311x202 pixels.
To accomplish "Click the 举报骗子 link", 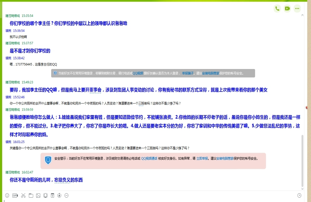I will pos(188,73).
